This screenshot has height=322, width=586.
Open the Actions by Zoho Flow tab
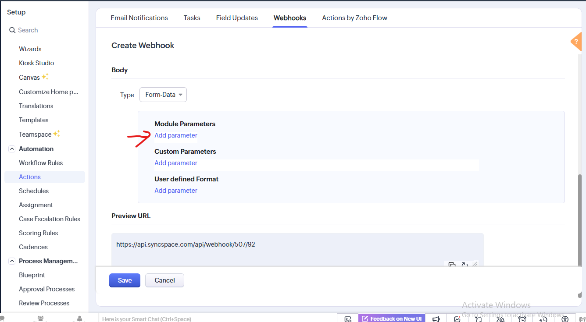tap(354, 18)
